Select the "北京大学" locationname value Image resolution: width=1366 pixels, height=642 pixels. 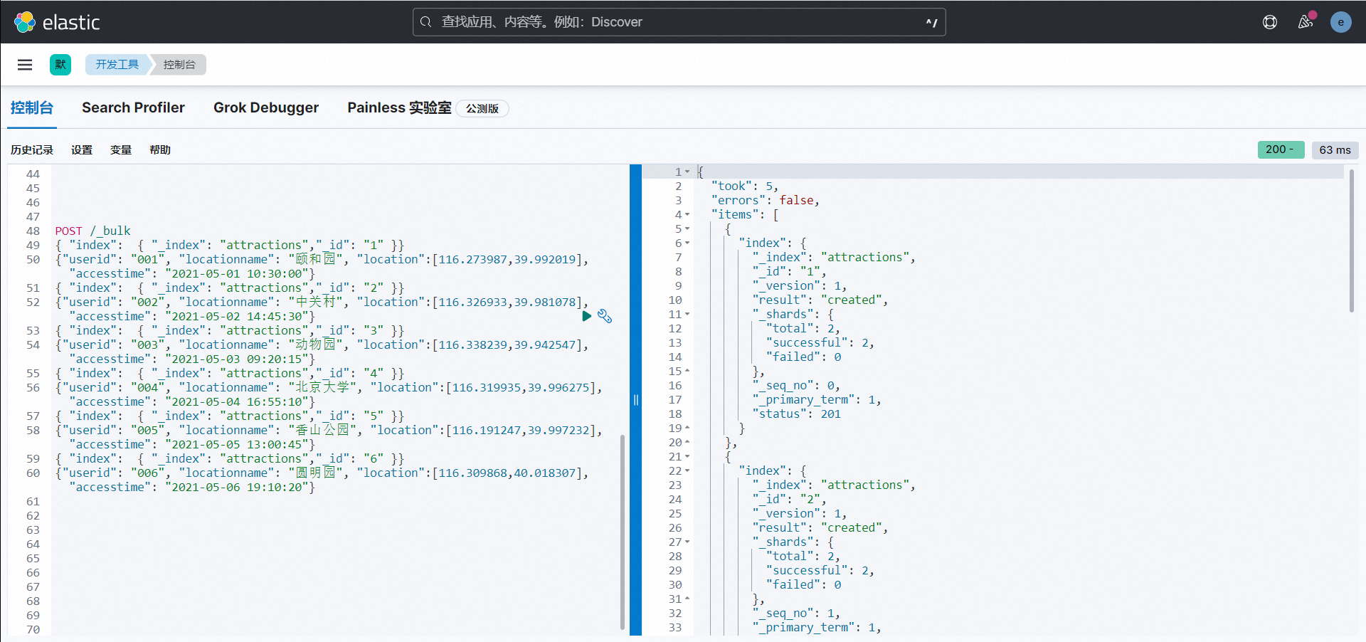pyautogui.click(x=322, y=387)
